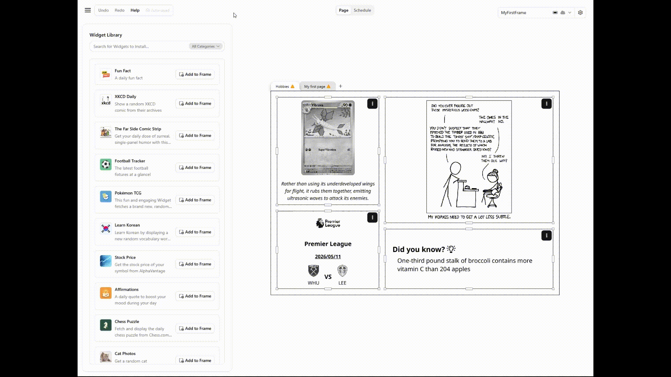The image size is (671, 377).
Task: Click the WHU team crest
Action: click(x=313, y=271)
